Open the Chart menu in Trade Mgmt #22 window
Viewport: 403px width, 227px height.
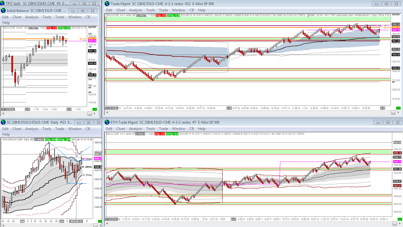point(121,10)
